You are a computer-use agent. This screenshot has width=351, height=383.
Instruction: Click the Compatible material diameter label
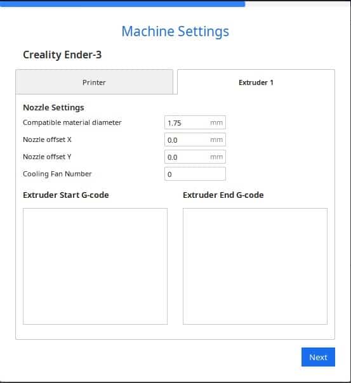point(72,122)
